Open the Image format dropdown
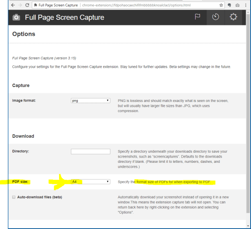Image resolution: width=251 pixels, height=229 pixels. coord(90,100)
